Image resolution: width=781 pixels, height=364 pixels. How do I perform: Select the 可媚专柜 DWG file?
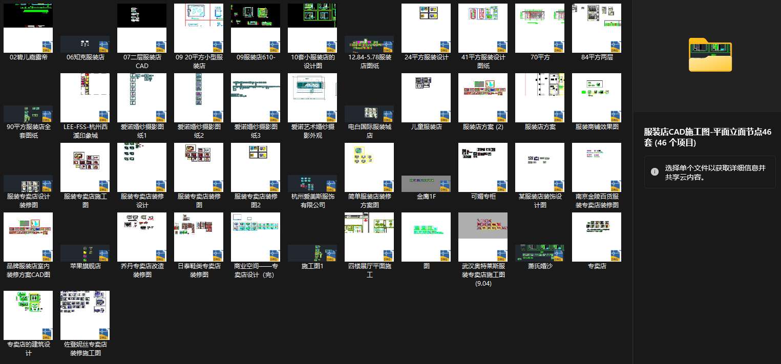click(483, 167)
